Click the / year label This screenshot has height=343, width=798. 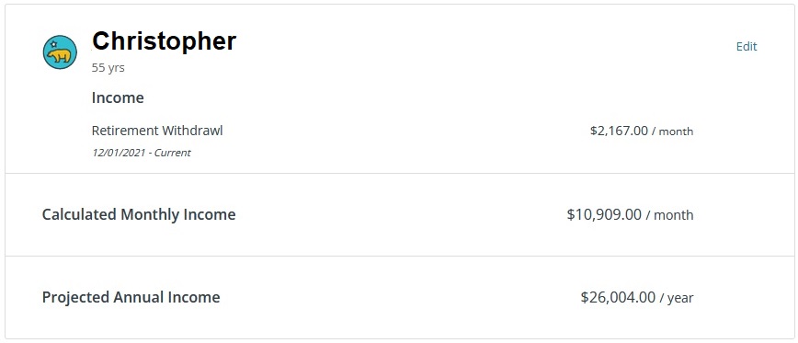pos(677,298)
